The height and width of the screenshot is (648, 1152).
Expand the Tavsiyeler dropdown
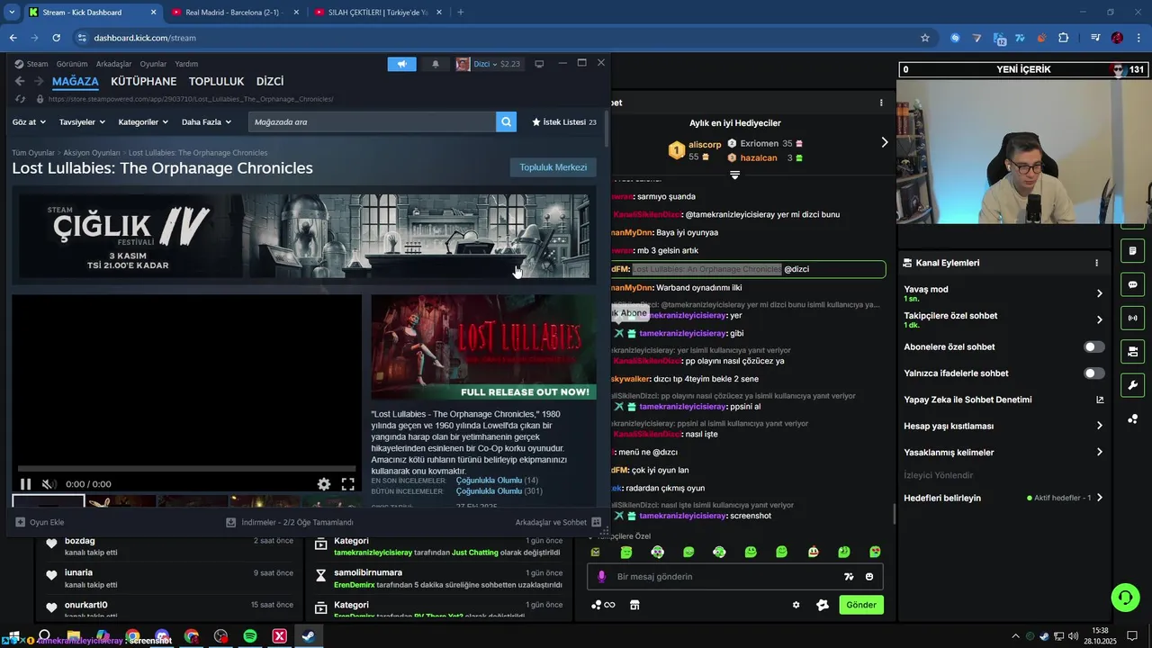[x=82, y=121]
